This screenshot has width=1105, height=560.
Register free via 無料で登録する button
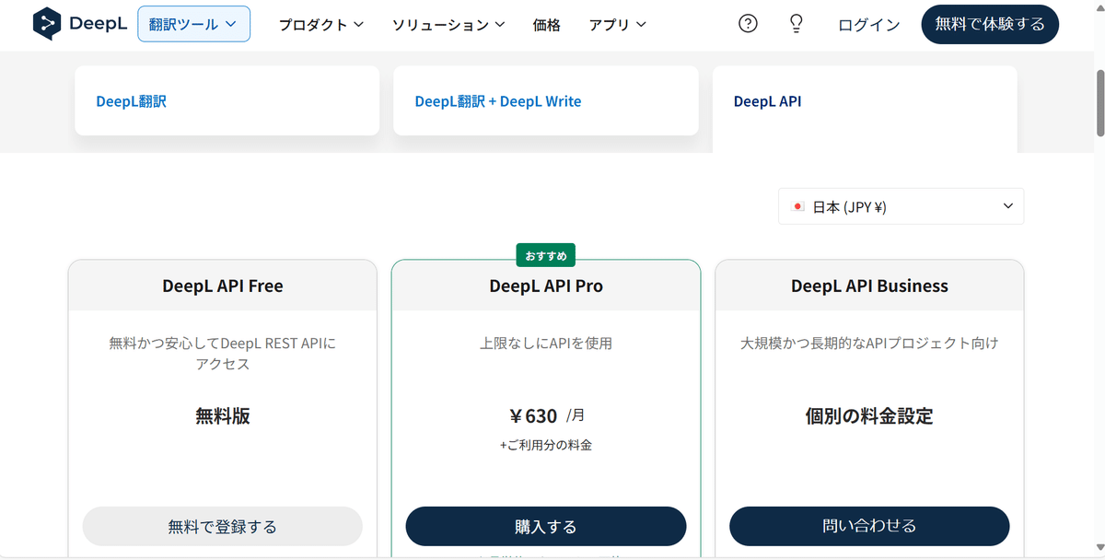(222, 526)
